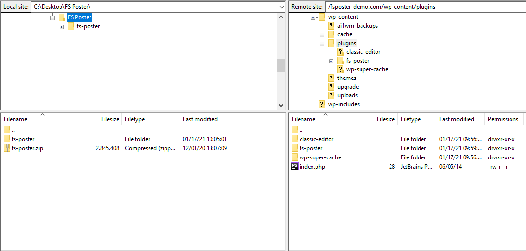Click the index.php PhpStorm file icon
Viewport: 526px width, 251px height.
(295, 166)
